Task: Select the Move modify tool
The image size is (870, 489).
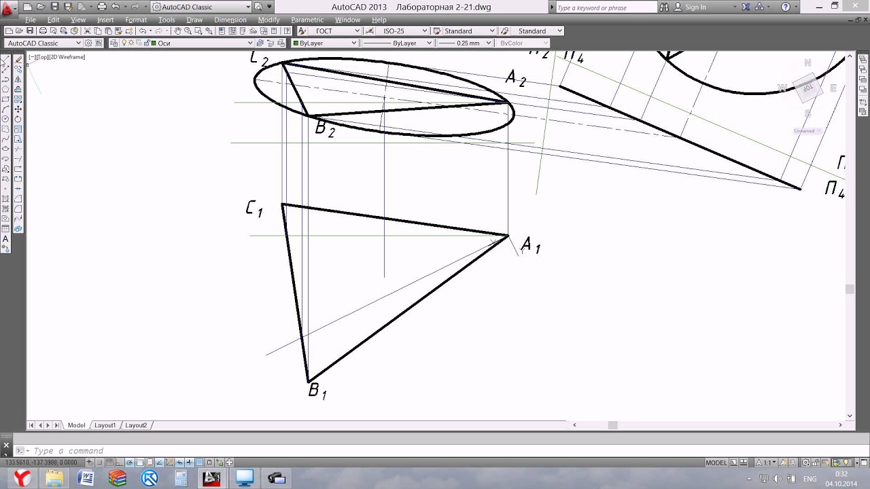Action: click(18, 109)
